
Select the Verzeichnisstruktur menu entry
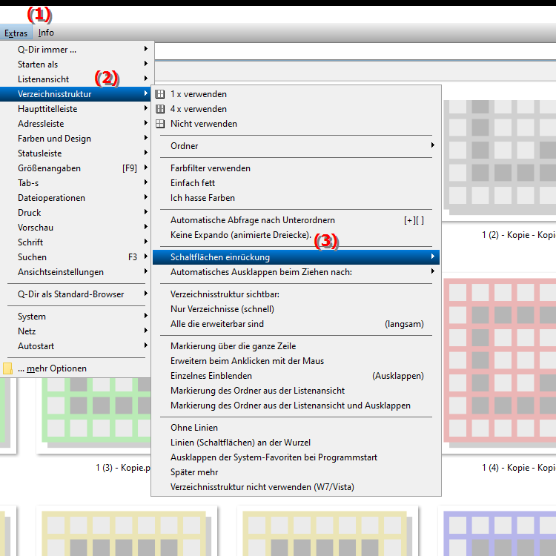coord(76,94)
